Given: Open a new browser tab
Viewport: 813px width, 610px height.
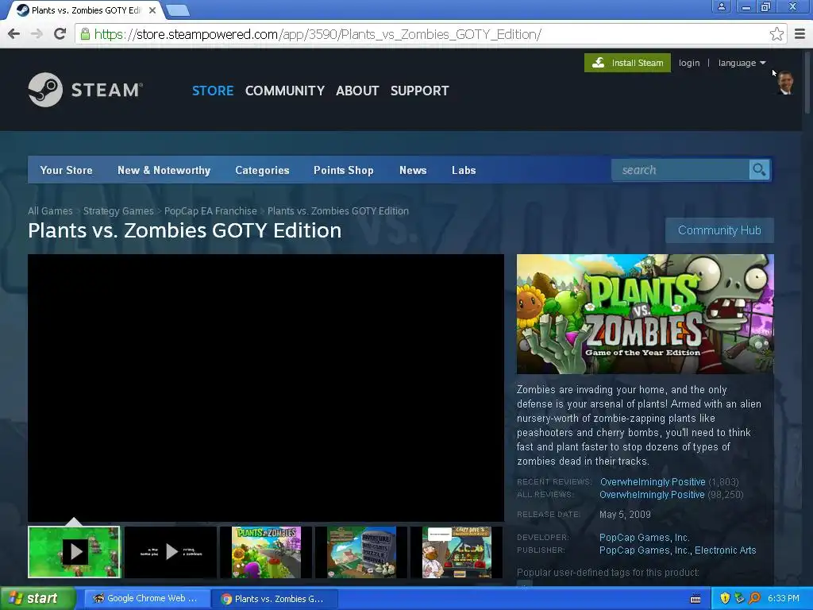Looking at the screenshot, I should [179, 10].
